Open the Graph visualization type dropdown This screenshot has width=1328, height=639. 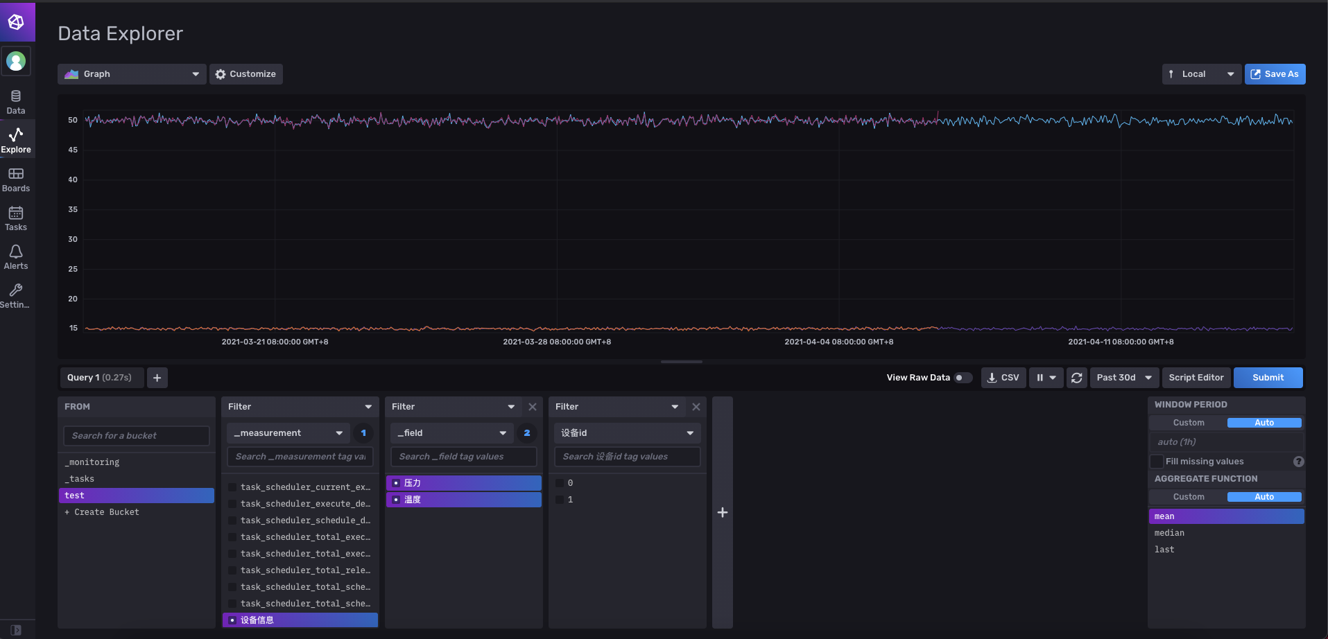tap(132, 74)
